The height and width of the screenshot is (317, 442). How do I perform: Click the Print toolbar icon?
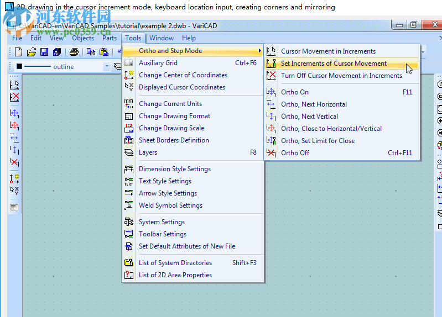74,52
